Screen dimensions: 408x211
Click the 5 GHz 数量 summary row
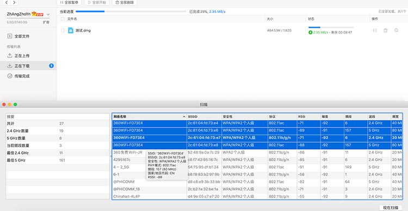click(x=58, y=138)
